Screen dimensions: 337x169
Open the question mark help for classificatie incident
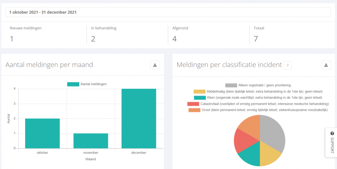coord(288,65)
